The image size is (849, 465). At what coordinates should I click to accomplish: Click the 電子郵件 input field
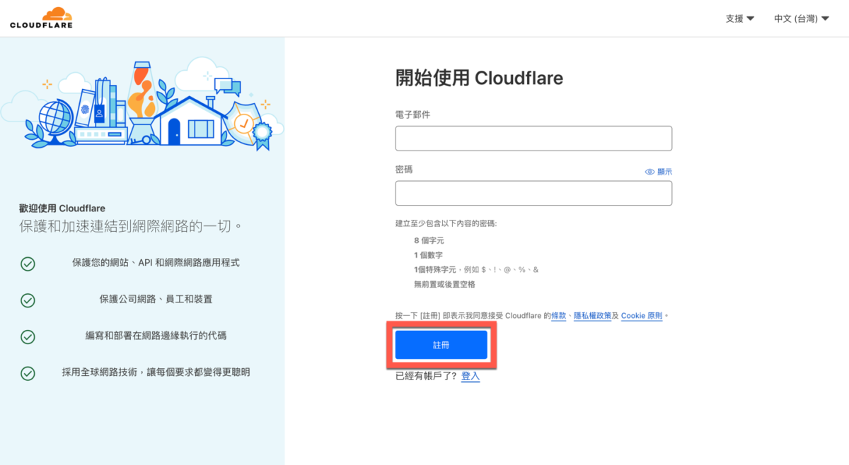tap(533, 139)
